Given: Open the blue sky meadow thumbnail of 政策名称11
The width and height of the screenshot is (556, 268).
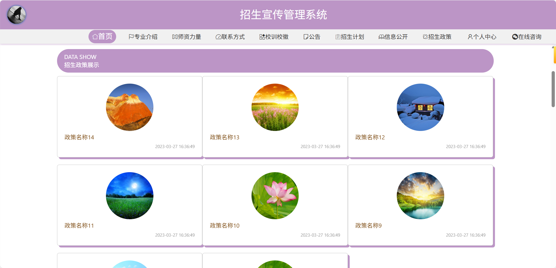Looking at the screenshot, I should (130, 196).
